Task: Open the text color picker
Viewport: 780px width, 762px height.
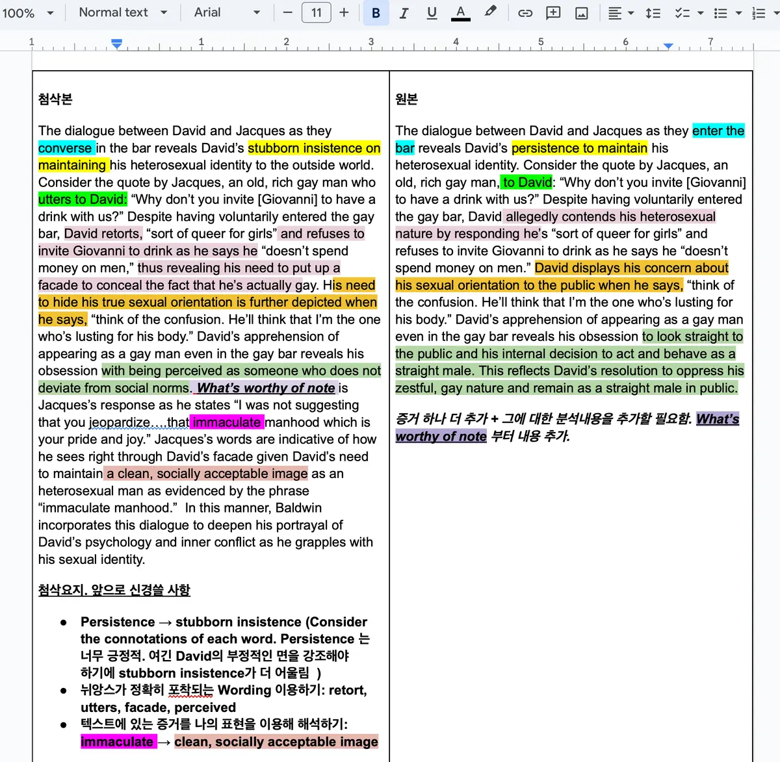Action: pos(460,13)
